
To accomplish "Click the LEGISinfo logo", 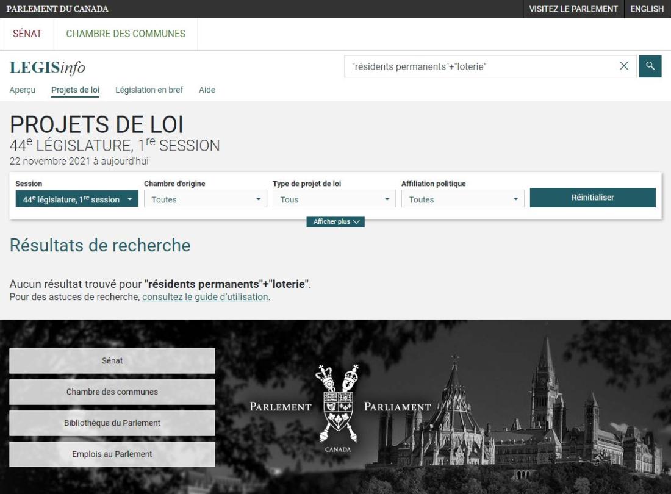I will pos(48,68).
